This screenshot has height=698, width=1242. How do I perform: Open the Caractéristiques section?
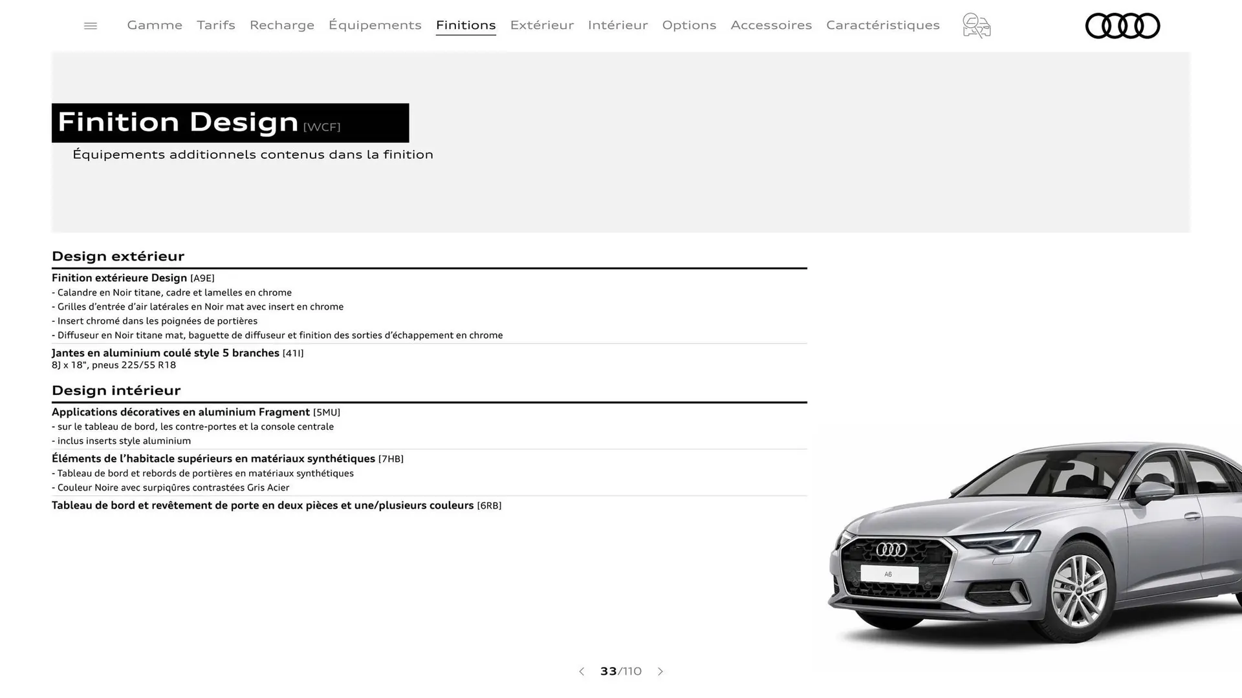[x=882, y=25]
